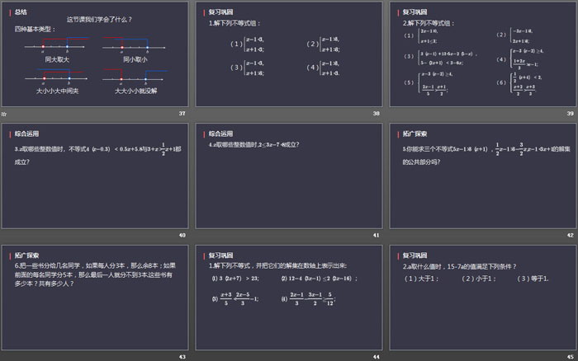The image size is (578, 361).
Task: Select slide 37 thumbnail titled 总结
Action: pyautogui.click(x=95, y=54)
